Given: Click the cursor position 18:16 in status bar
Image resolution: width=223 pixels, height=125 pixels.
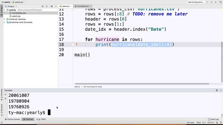Looking at the screenshot, I should coord(199,123).
